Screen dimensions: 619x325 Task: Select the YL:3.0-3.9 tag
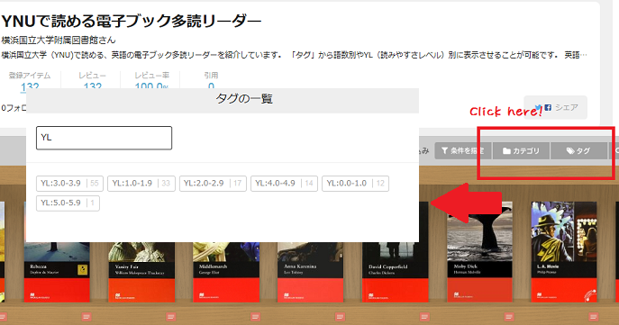[x=69, y=184]
